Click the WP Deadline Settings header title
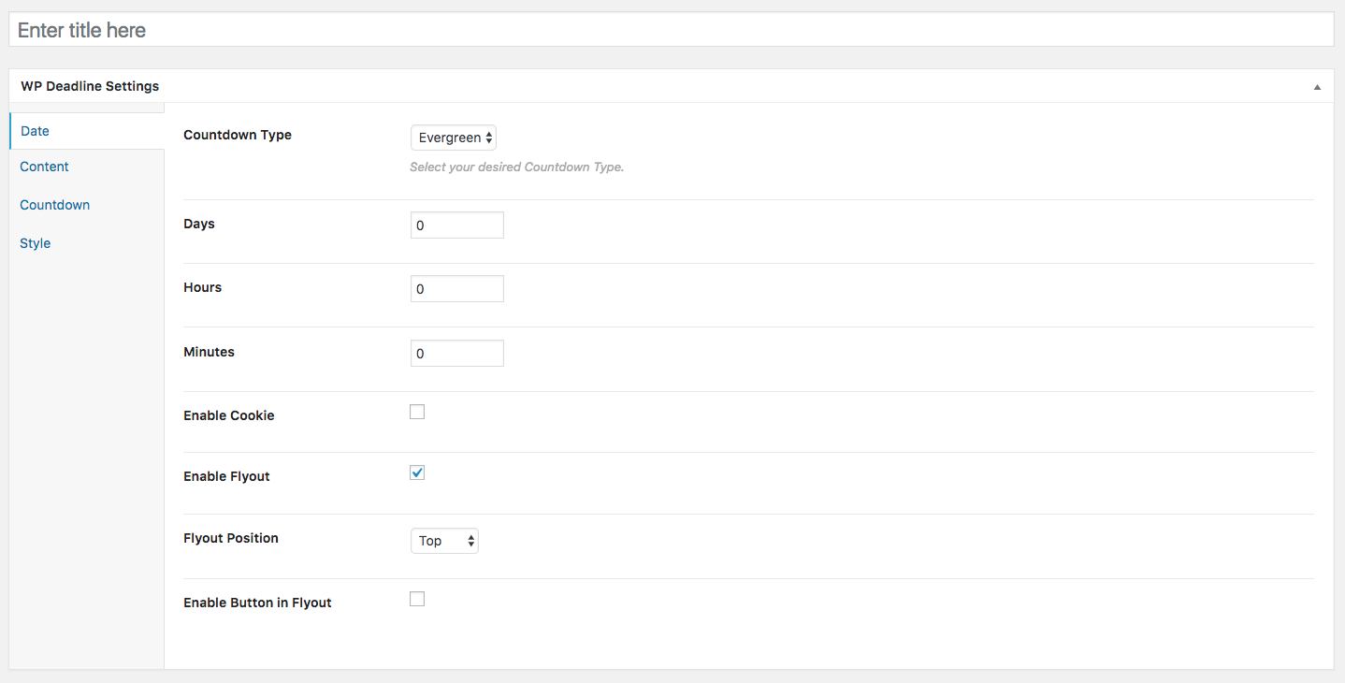Image resolution: width=1345 pixels, height=683 pixels. [90, 86]
